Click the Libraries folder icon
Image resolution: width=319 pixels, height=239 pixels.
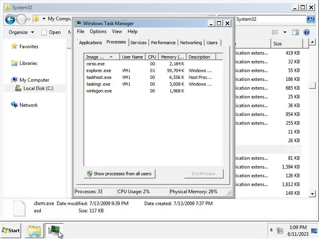click(x=14, y=63)
